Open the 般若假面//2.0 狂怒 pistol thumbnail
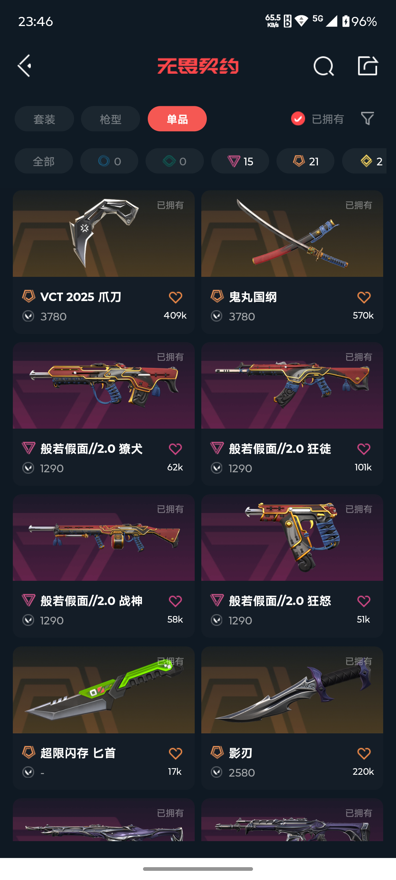Viewport: 396px width, 880px height. 292,538
